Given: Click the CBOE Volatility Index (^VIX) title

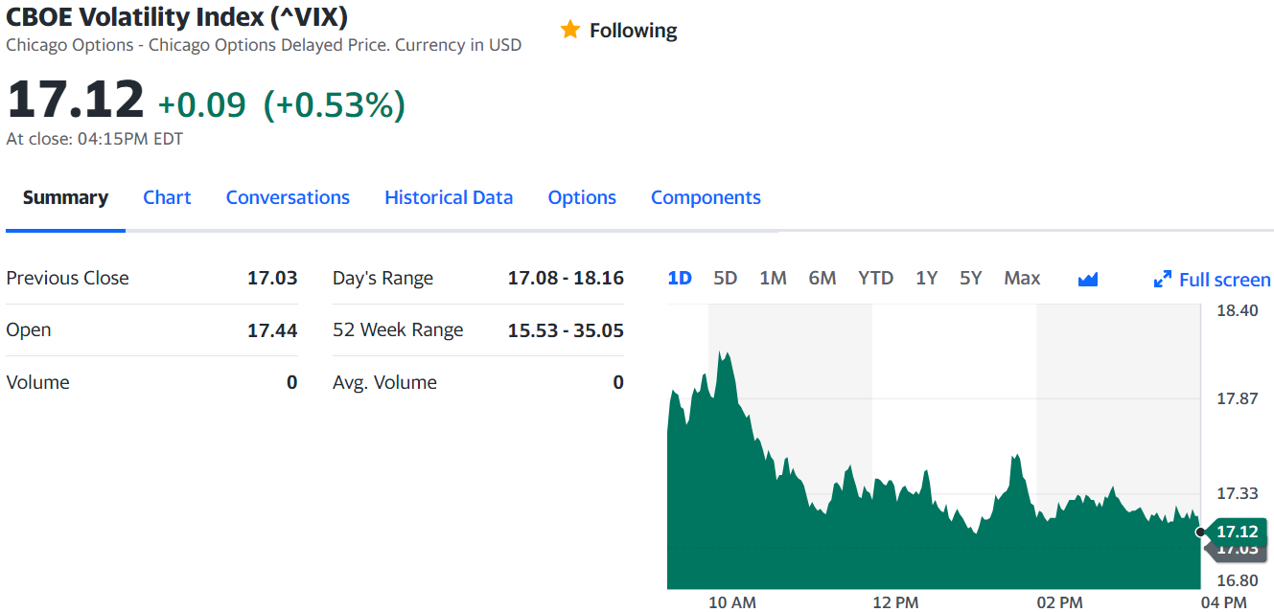Looking at the screenshot, I should pos(177,16).
